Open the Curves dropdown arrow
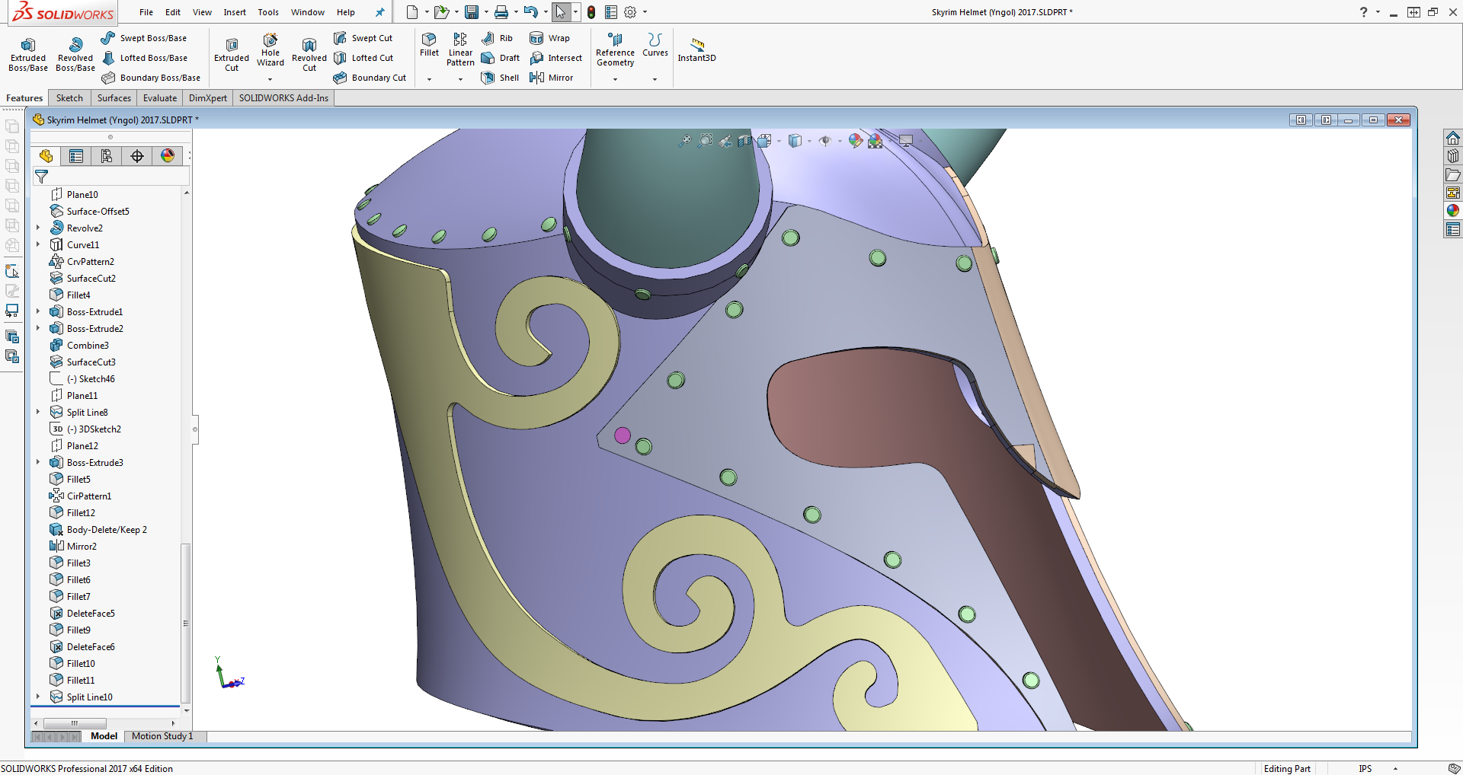The image size is (1463, 775). tap(655, 79)
